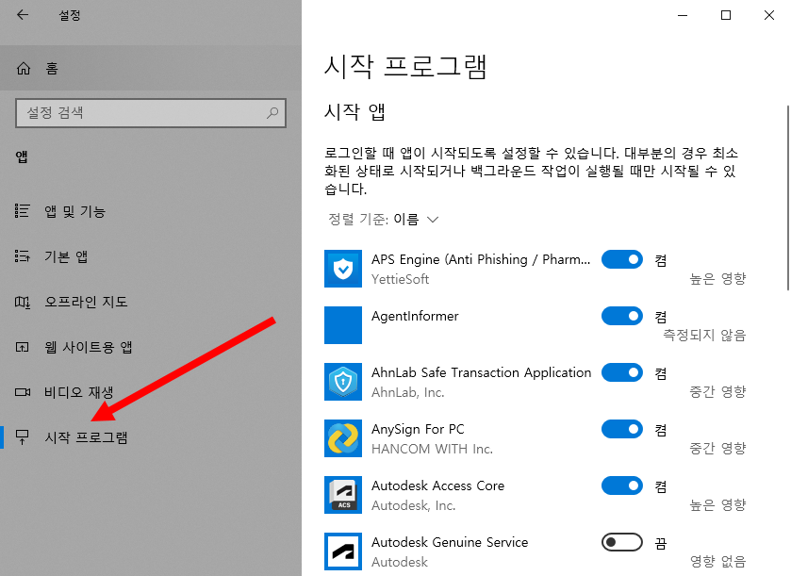Click YettieSoft publisher text
The height and width of the screenshot is (576, 791).
(x=400, y=279)
